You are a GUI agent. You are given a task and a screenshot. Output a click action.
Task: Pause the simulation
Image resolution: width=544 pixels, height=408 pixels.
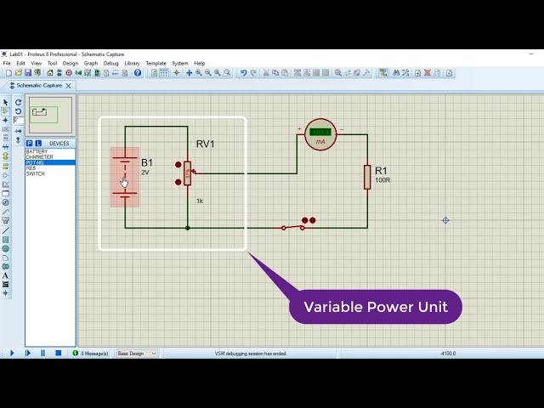[x=43, y=354]
